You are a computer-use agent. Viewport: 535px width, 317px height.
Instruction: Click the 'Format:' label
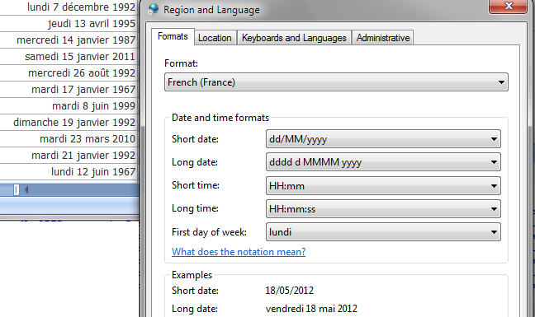(181, 63)
